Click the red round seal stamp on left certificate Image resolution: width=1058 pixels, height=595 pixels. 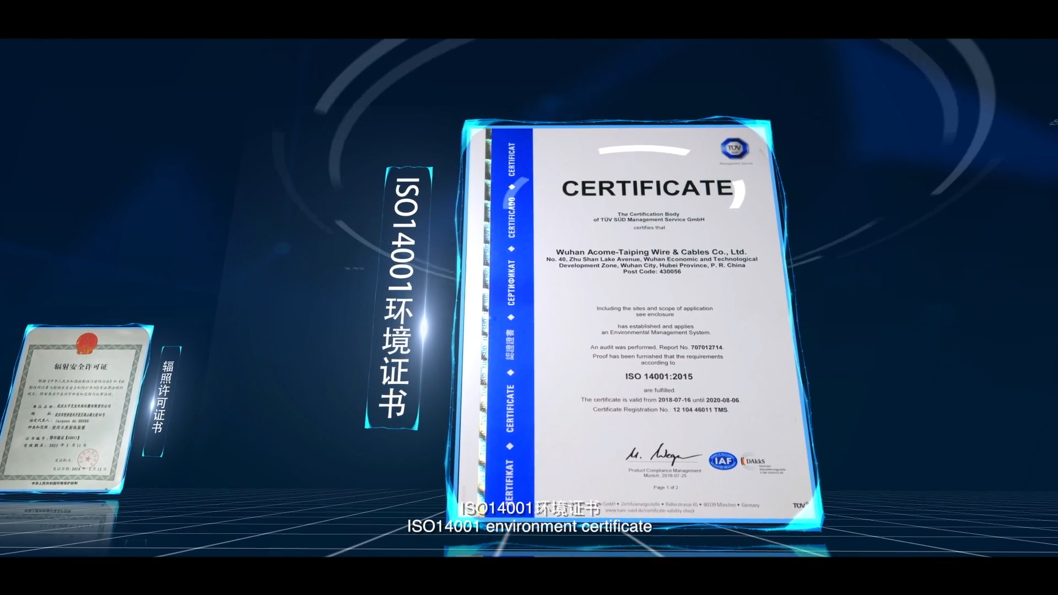88,457
